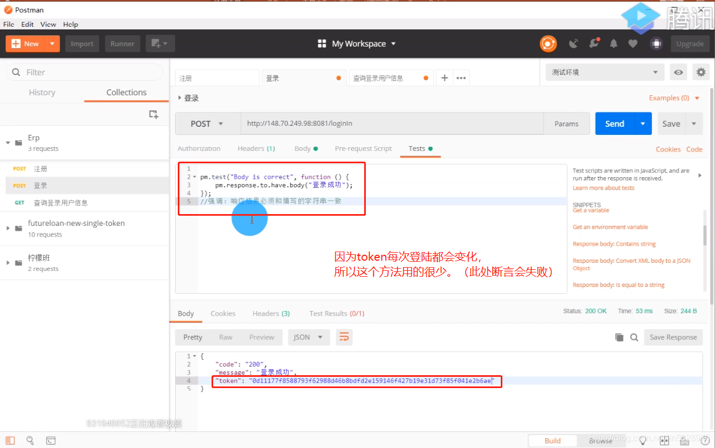Open the orange Code link
The height and width of the screenshot is (448, 715).
(695, 149)
